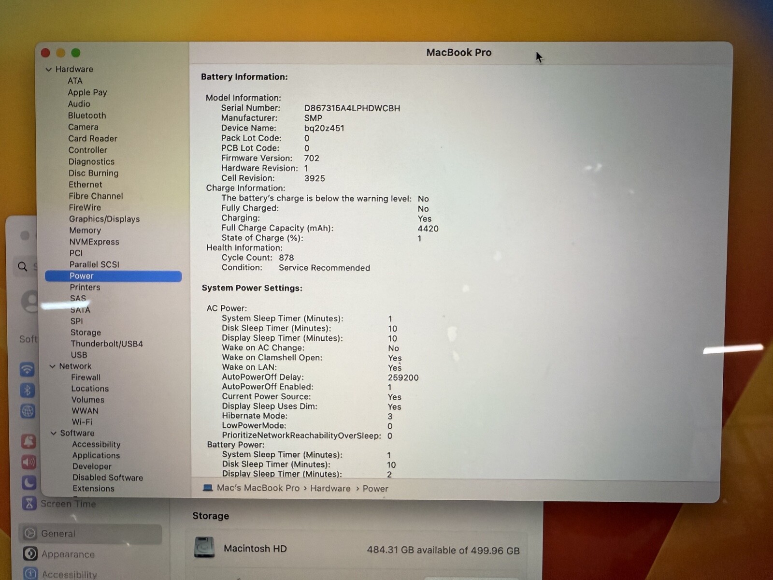Click the Notifications bell icon in System Settings

[x=29, y=441]
